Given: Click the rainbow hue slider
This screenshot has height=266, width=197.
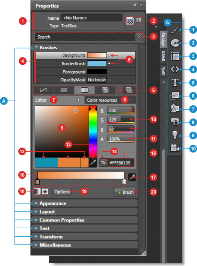Looking at the screenshot, I should [93, 131].
